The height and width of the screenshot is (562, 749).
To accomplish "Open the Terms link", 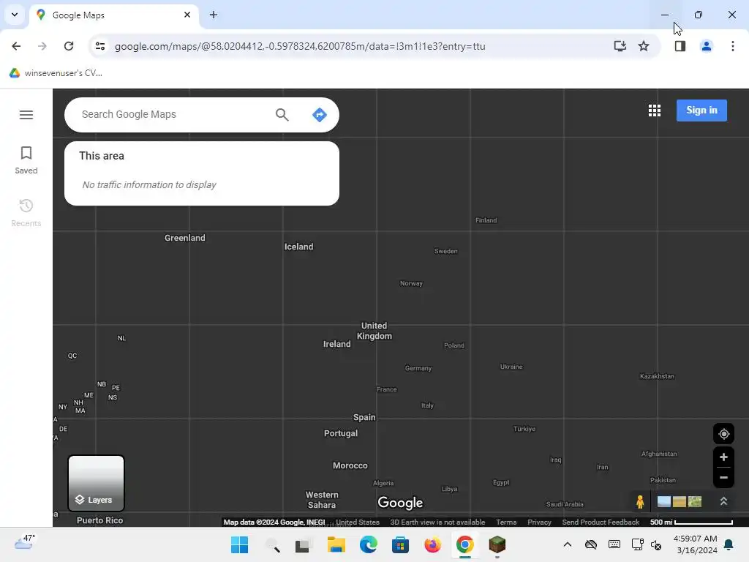I will (506, 522).
